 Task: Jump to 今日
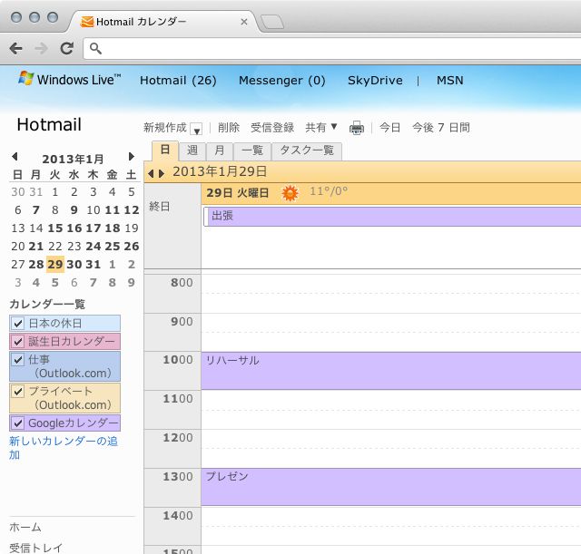tap(389, 128)
